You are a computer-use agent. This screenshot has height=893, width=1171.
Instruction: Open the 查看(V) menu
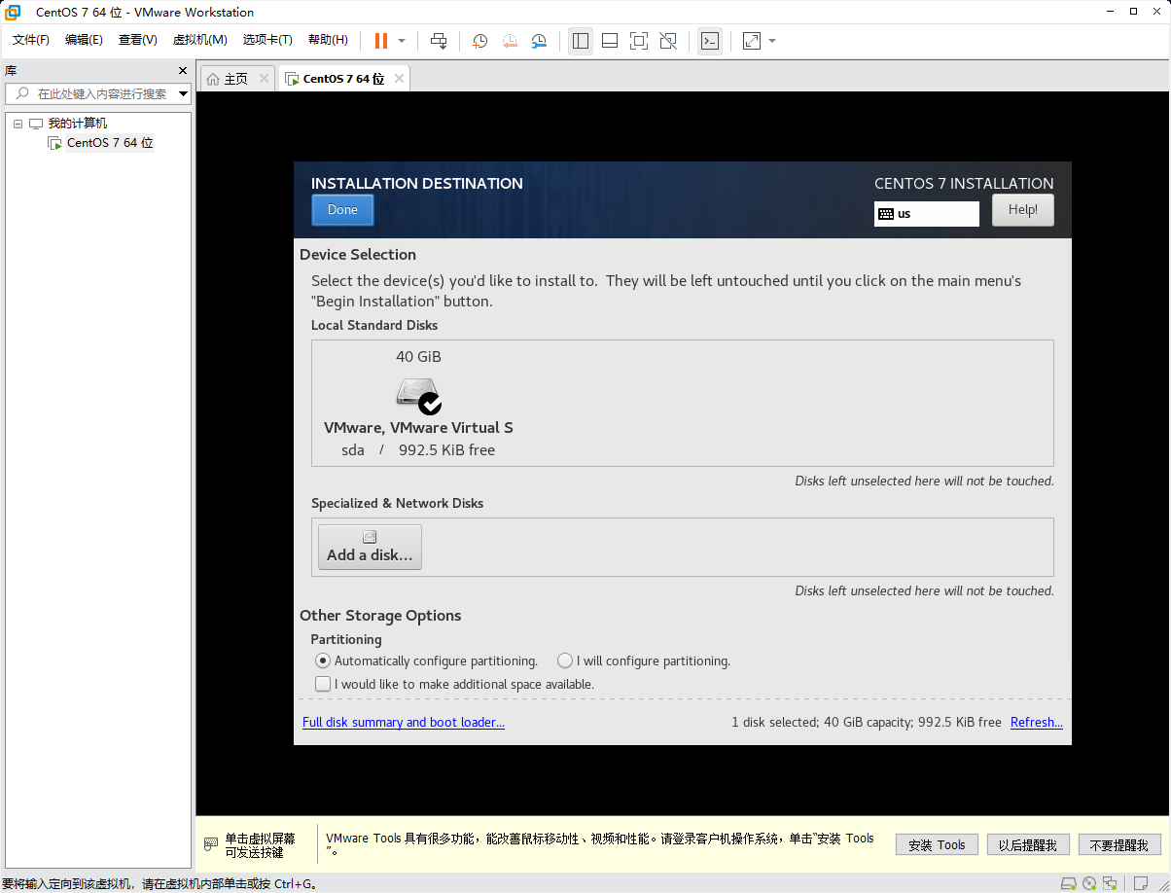pyautogui.click(x=138, y=40)
